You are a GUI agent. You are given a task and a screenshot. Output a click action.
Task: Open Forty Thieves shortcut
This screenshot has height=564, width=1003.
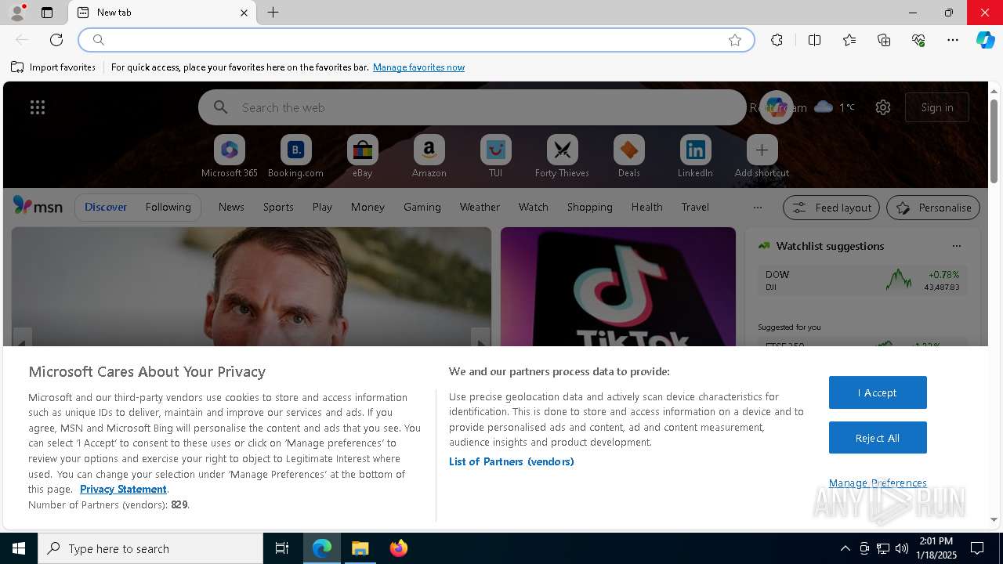click(563, 156)
